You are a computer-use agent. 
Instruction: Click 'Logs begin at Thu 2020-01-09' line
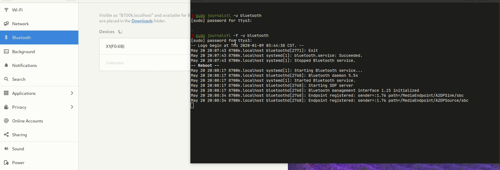(x=247, y=46)
